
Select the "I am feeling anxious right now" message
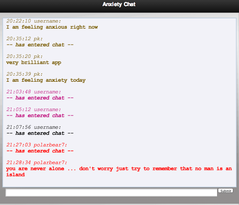pyautogui.click(x=52, y=27)
